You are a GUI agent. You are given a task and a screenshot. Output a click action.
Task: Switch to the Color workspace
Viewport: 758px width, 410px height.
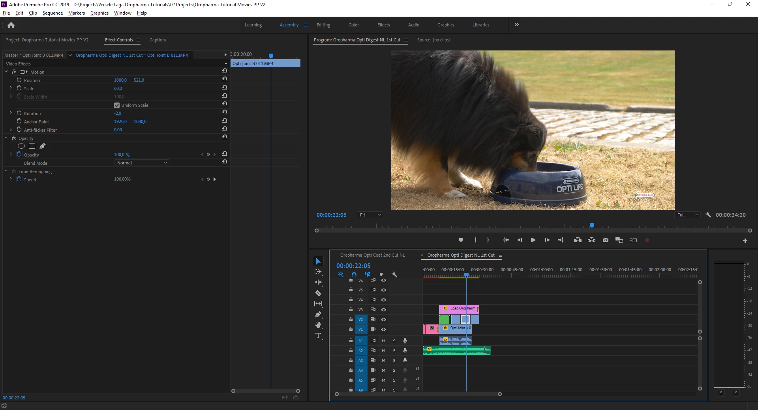(354, 25)
